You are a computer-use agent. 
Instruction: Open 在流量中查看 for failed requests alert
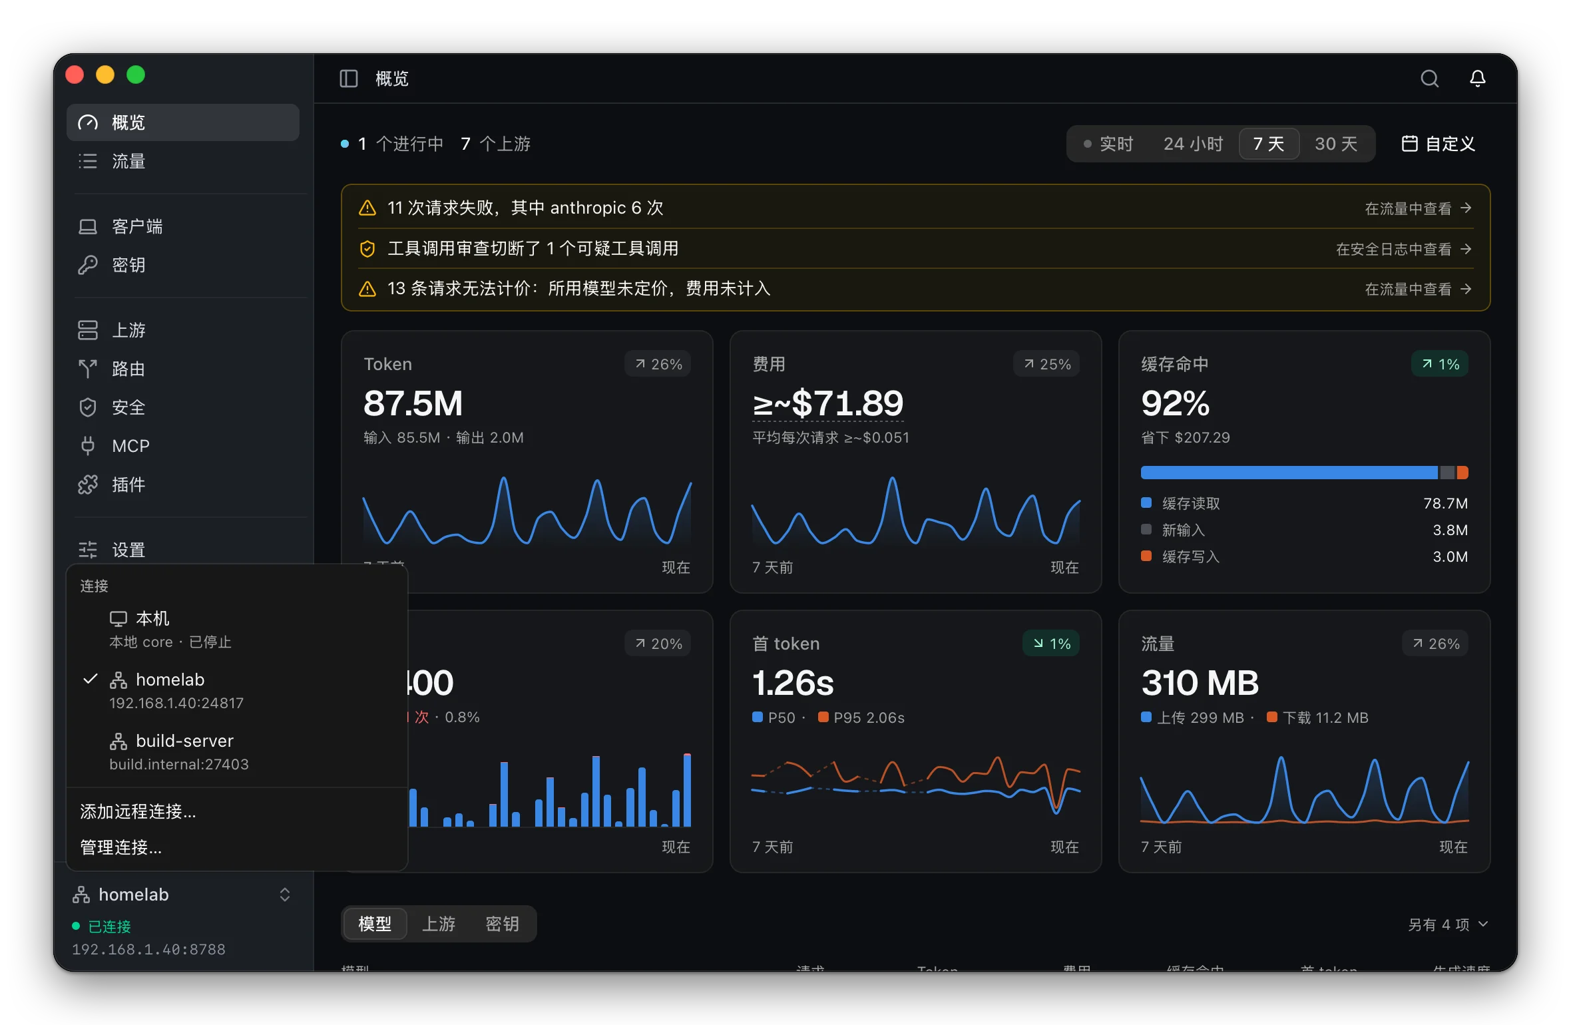[x=1418, y=208]
